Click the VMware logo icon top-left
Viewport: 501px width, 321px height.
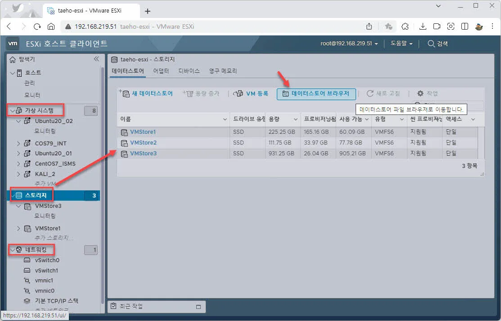(13, 43)
